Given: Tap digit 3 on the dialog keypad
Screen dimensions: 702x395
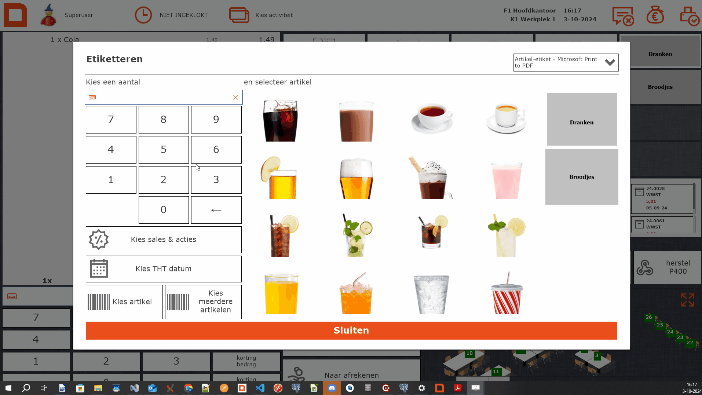Looking at the screenshot, I should [x=216, y=180].
